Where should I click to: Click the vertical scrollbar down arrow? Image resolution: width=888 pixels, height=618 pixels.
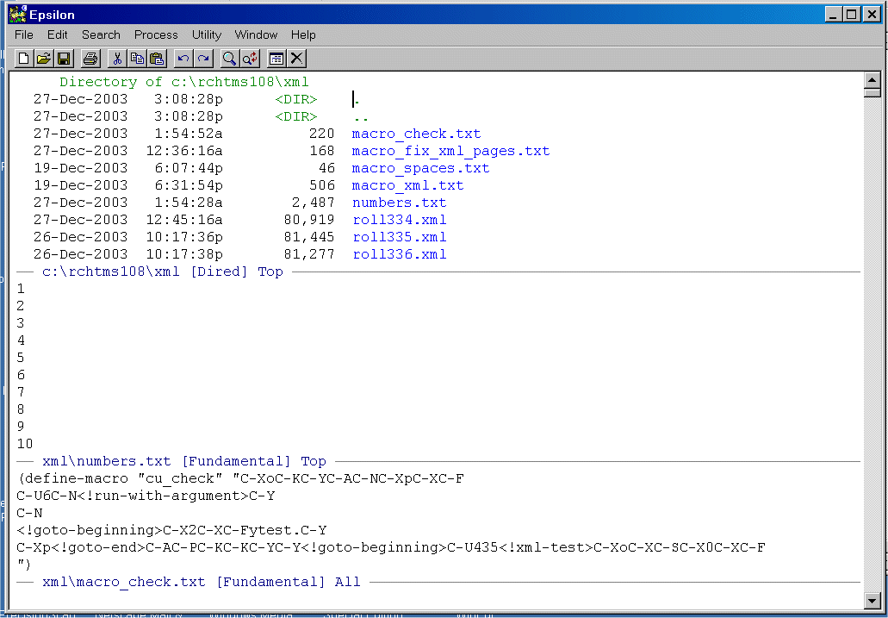tap(872, 600)
